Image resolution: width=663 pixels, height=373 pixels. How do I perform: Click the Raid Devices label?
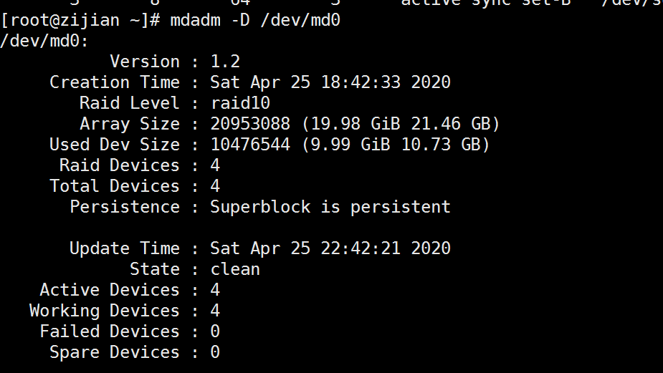[x=119, y=165]
